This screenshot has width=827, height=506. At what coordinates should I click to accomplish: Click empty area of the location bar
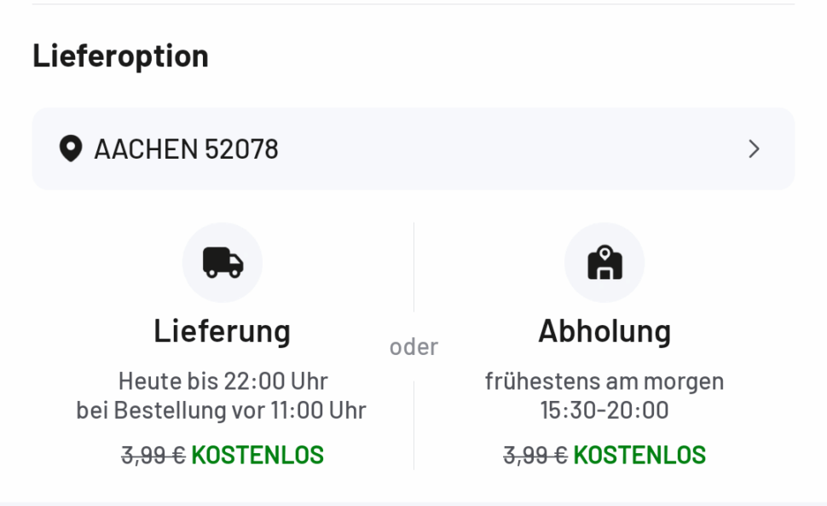click(512, 149)
